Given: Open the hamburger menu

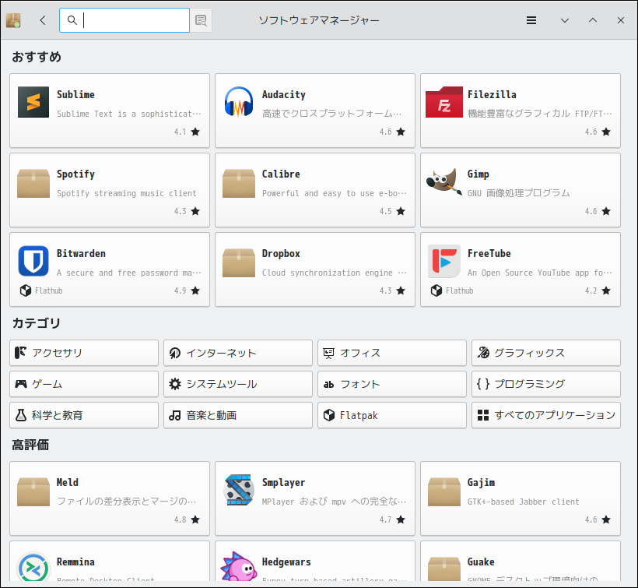Looking at the screenshot, I should [531, 20].
